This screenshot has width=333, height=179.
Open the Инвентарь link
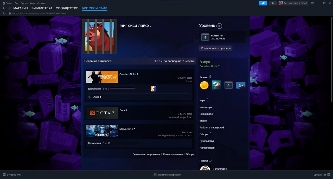206,107
